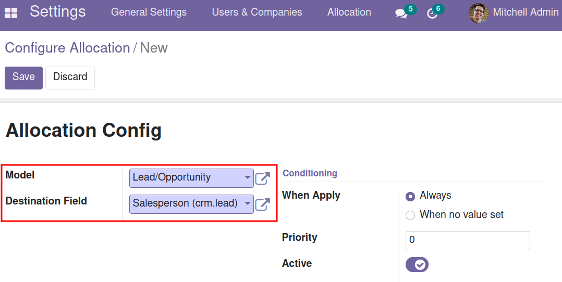Image resolution: width=562 pixels, height=282 pixels.
Task: Go back to Configure Allocation breadcrumb
Action: (x=67, y=48)
